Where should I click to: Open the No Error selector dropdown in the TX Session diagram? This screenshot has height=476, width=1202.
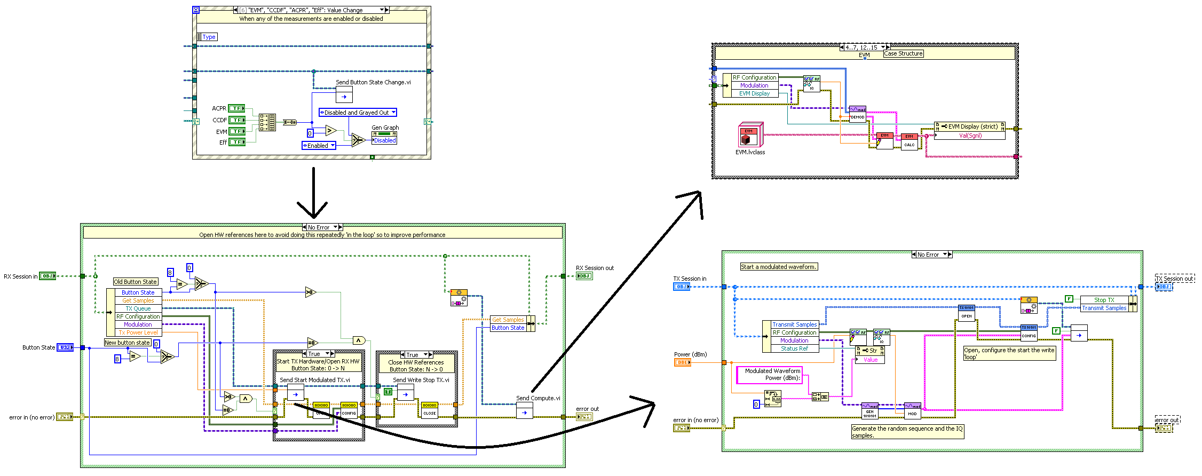point(945,254)
